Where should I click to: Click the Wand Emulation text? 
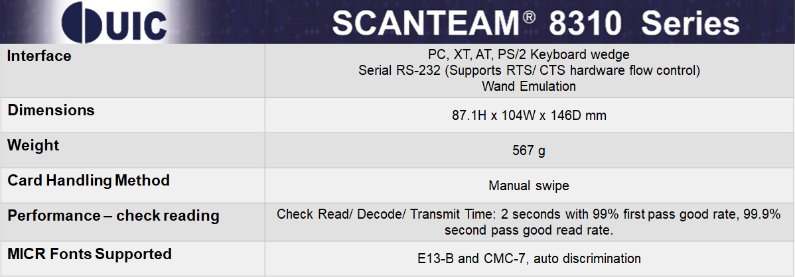529,86
